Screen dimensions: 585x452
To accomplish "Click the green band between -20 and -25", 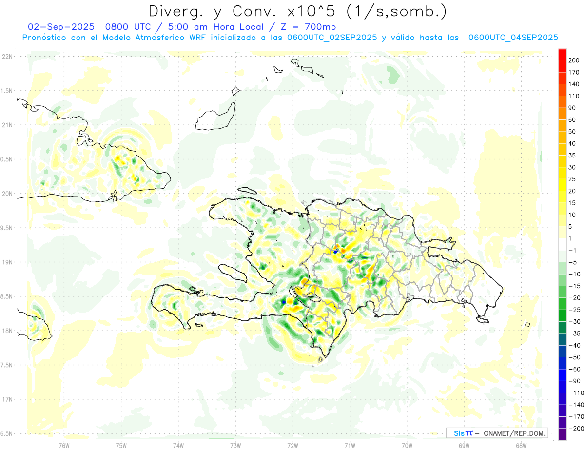I will pyautogui.click(x=562, y=304).
